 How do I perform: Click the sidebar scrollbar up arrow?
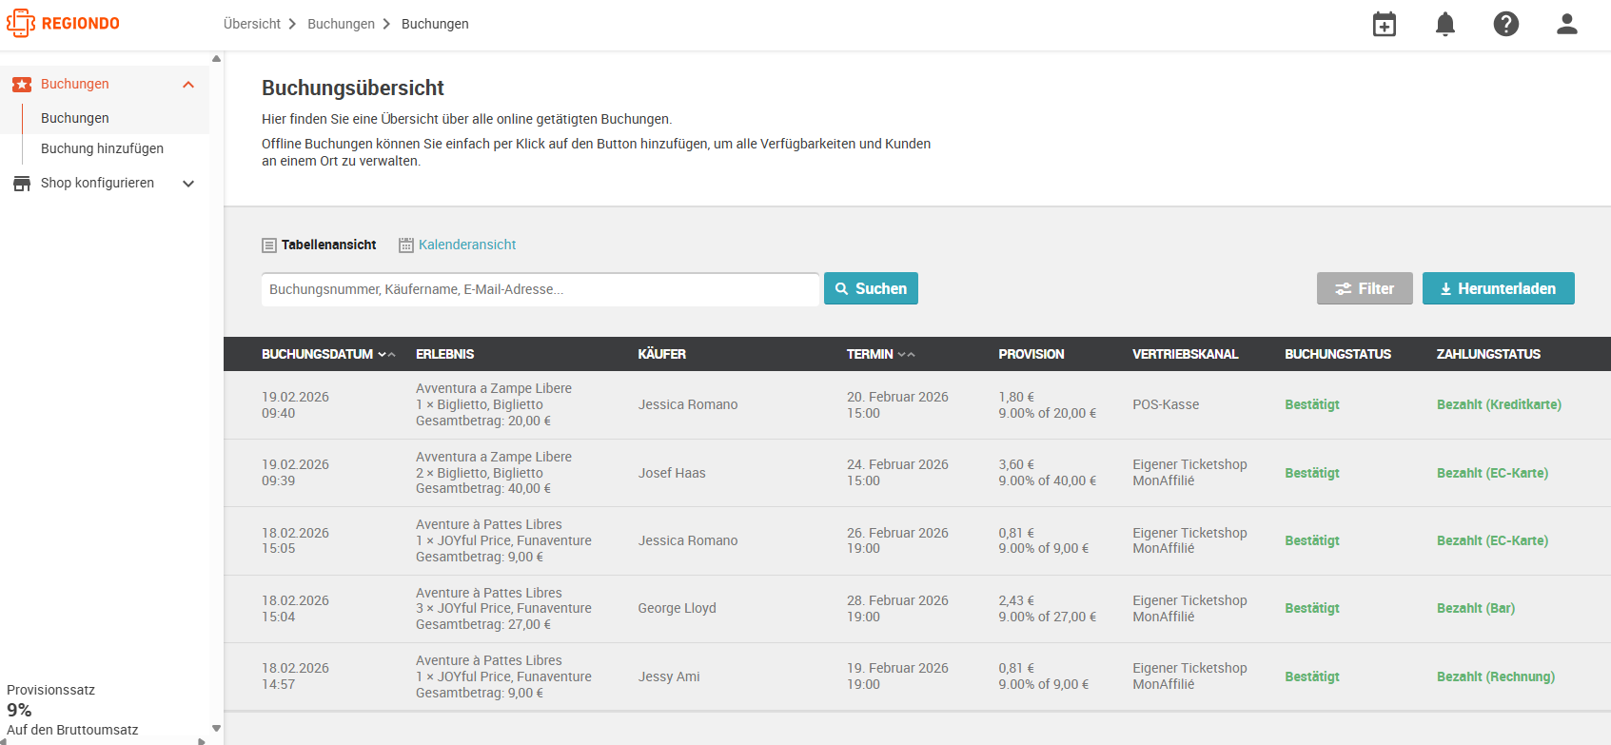pyautogui.click(x=216, y=59)
